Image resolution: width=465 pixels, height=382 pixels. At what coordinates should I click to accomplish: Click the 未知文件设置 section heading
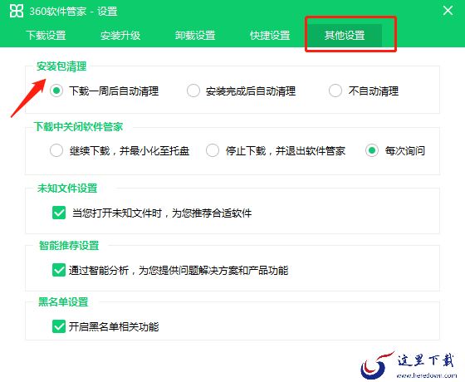[67, 188]
